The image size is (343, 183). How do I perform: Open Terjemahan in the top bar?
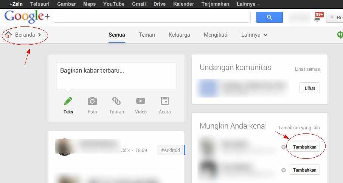coord(215,4)
